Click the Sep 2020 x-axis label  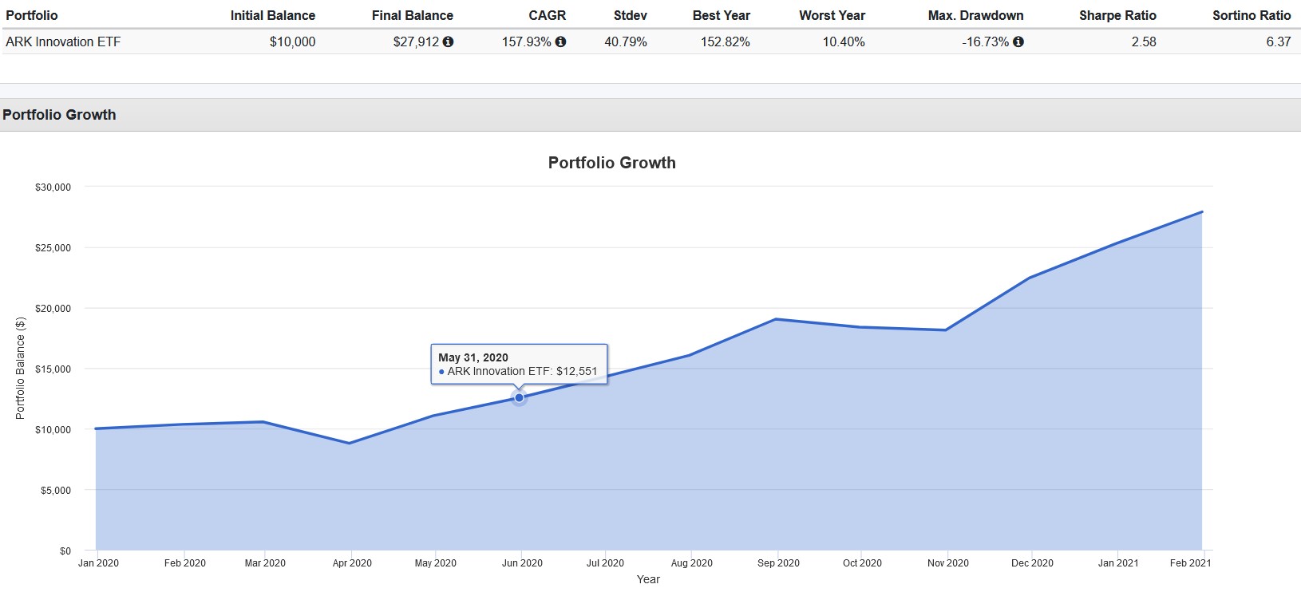778,562
